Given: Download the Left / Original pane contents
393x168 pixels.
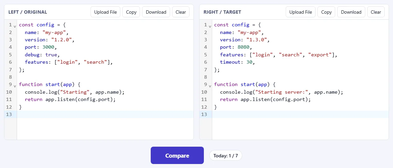Looking at the screenshot, I should [x=156, y=12].
